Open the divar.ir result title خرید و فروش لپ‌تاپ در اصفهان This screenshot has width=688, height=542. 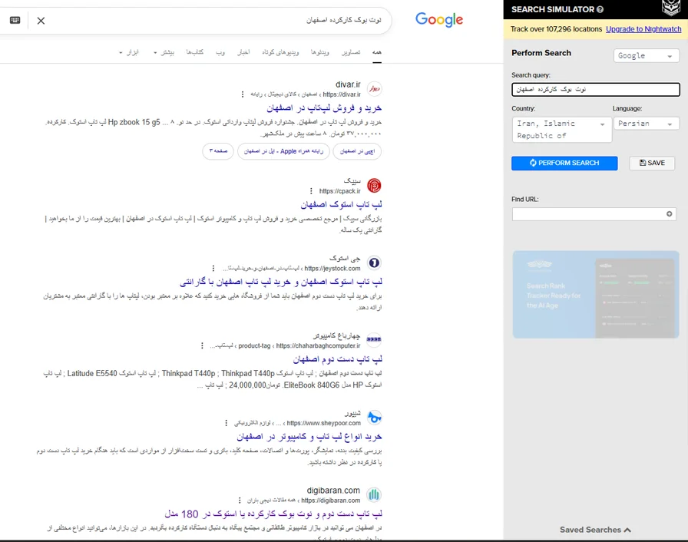point(324,108)
